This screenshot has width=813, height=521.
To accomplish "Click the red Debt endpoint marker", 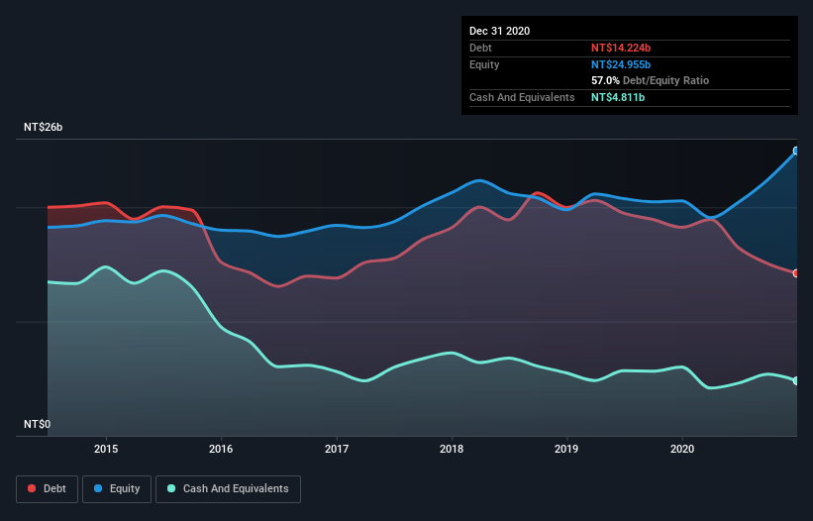I will 796,272.
